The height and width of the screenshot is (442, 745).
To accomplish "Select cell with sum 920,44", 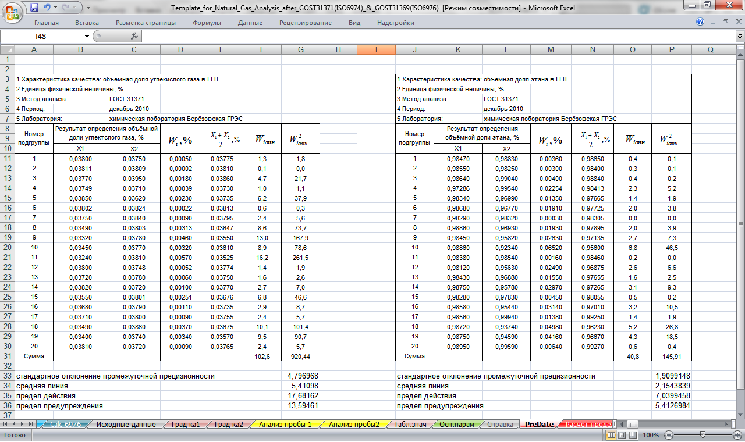I will pyautogui.click(x=300, y=355).
